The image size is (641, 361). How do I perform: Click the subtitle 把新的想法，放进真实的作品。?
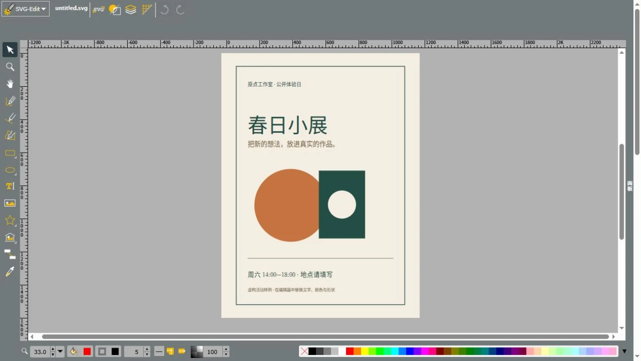(292, 144)
